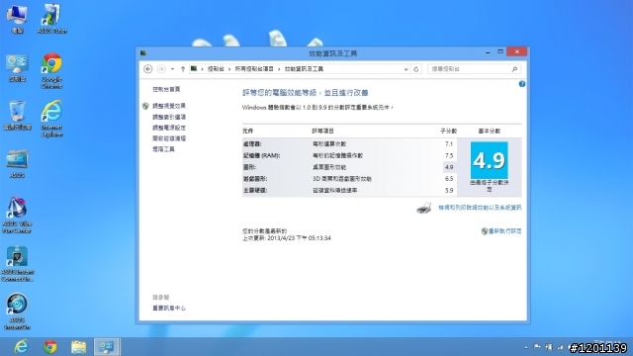The image size is (633, 356).
Task: Open 控制台首頁 link in sidebar
Action: [x=166, y=89]
